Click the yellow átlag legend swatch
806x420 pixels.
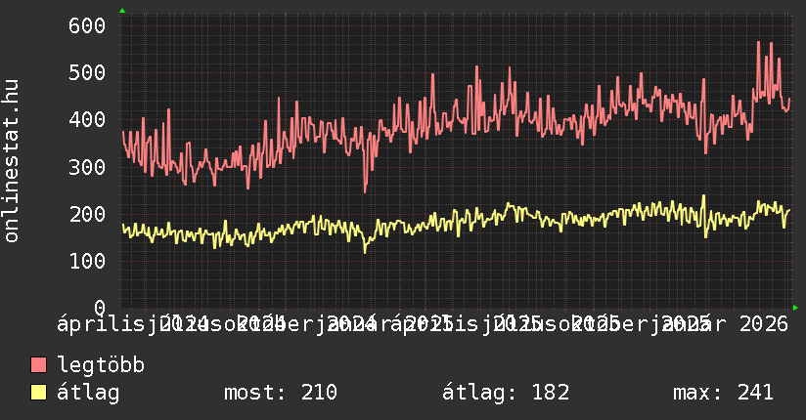(39, 393)
